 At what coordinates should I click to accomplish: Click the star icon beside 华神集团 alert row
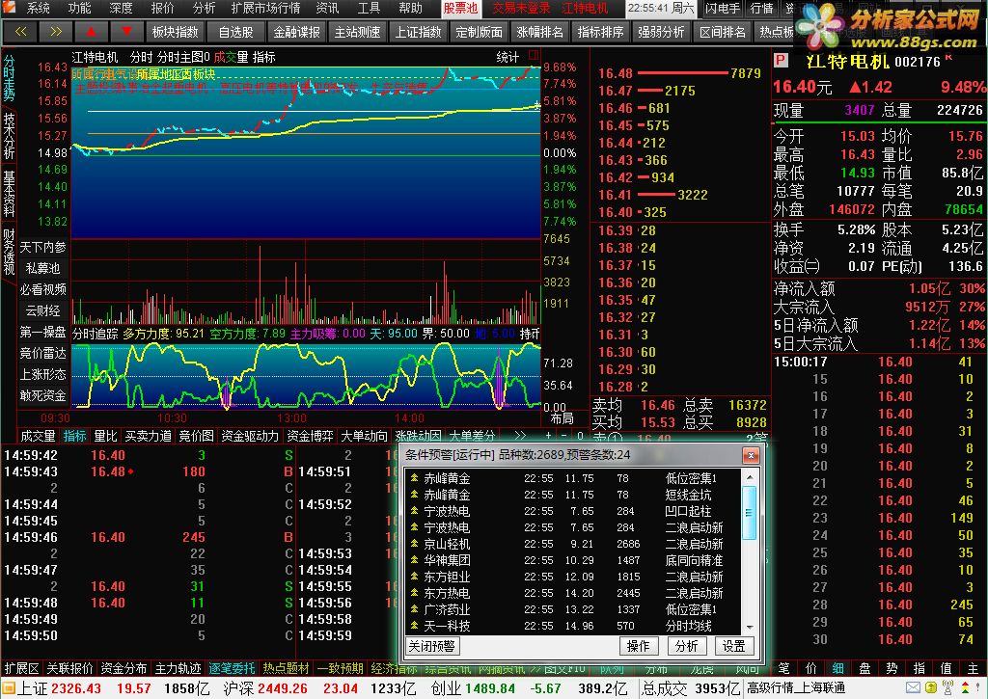point(414,560)
